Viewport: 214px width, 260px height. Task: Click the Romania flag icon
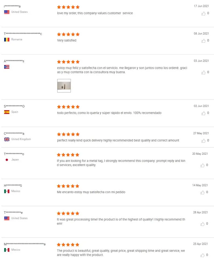point(7,40)
